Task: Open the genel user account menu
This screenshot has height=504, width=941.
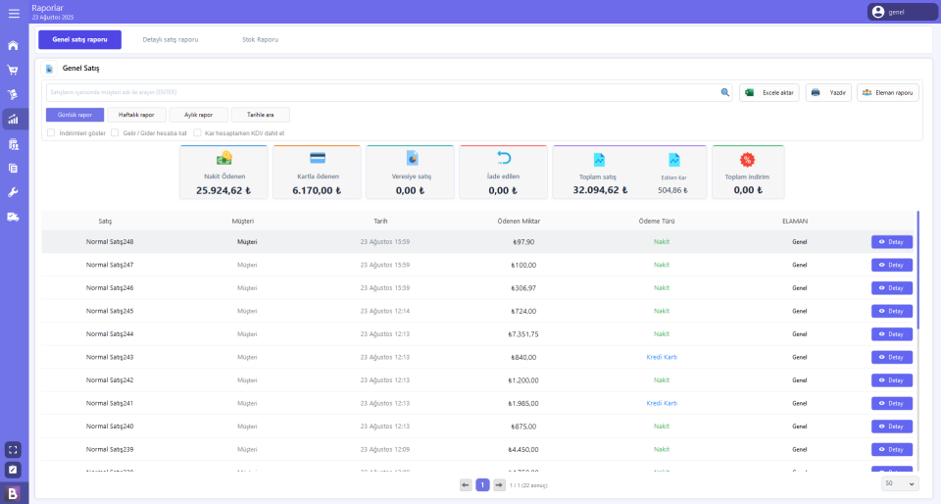Action: (902, 12)
